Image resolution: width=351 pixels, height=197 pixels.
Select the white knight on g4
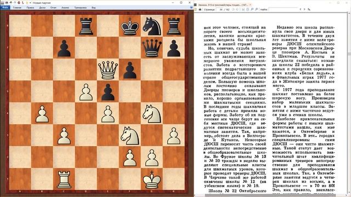click(152, 114)
